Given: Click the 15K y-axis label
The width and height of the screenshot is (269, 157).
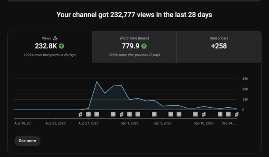Looking at the screenshot, I should pyautogui.click(x=245, y=99).
